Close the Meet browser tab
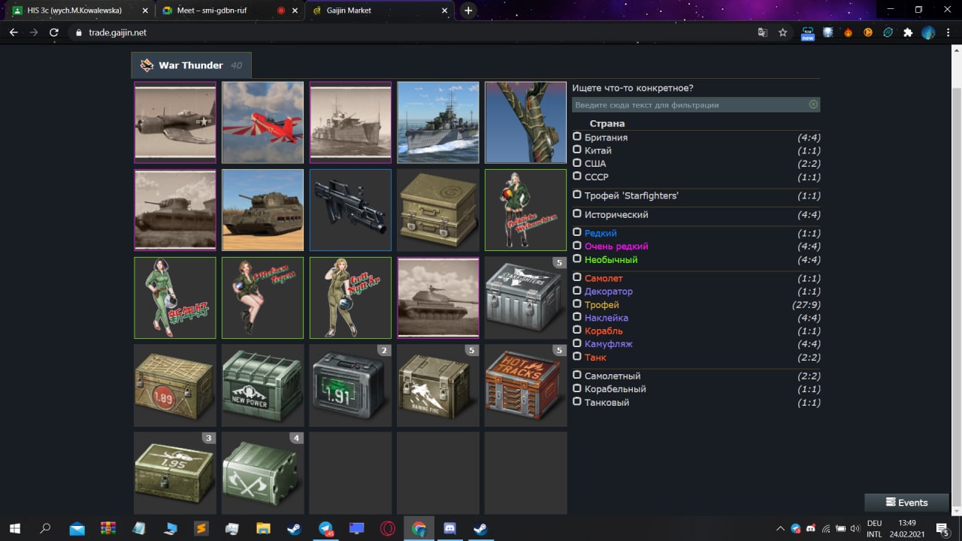Viewport: 962px width, 541px height. point(295,11)
